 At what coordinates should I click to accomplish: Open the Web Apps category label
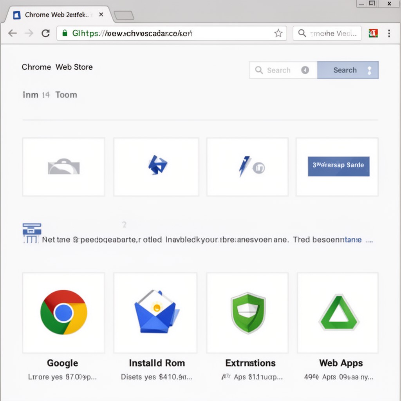341,363
